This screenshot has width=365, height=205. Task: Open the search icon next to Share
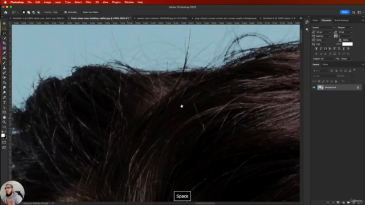click(x=354, y=13)
